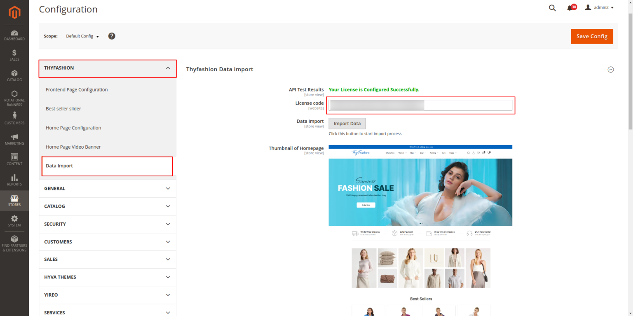Open the Default Config scope dropdown
The width and height of the screenshot is (633, 316).
tap(82, 36)
